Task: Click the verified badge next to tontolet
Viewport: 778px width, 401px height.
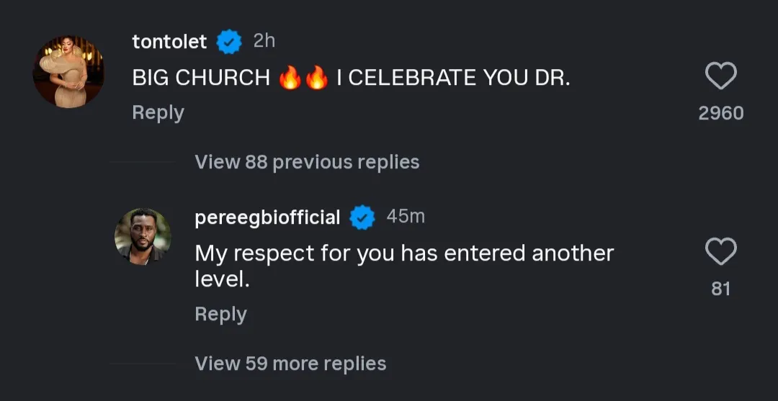Action: tap(229, 42)
